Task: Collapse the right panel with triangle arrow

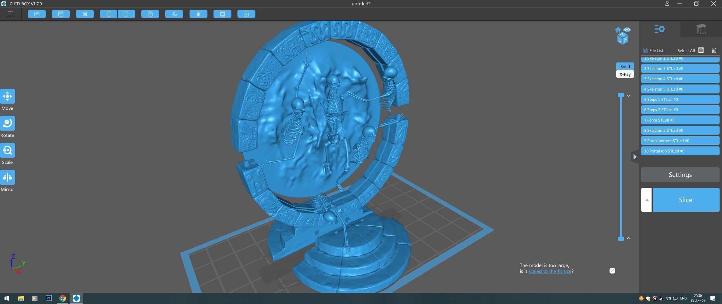Action: point(635,157)
